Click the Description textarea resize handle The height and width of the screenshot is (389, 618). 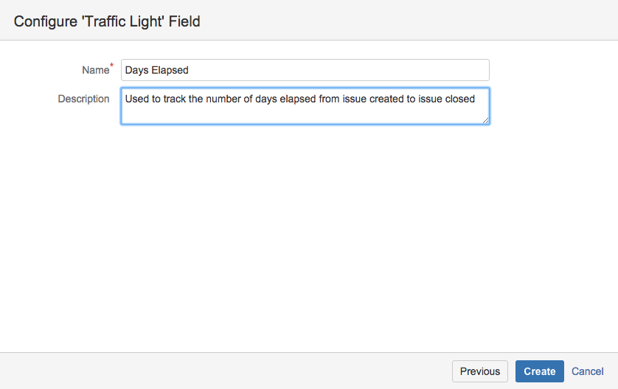(x=485, y=120)
